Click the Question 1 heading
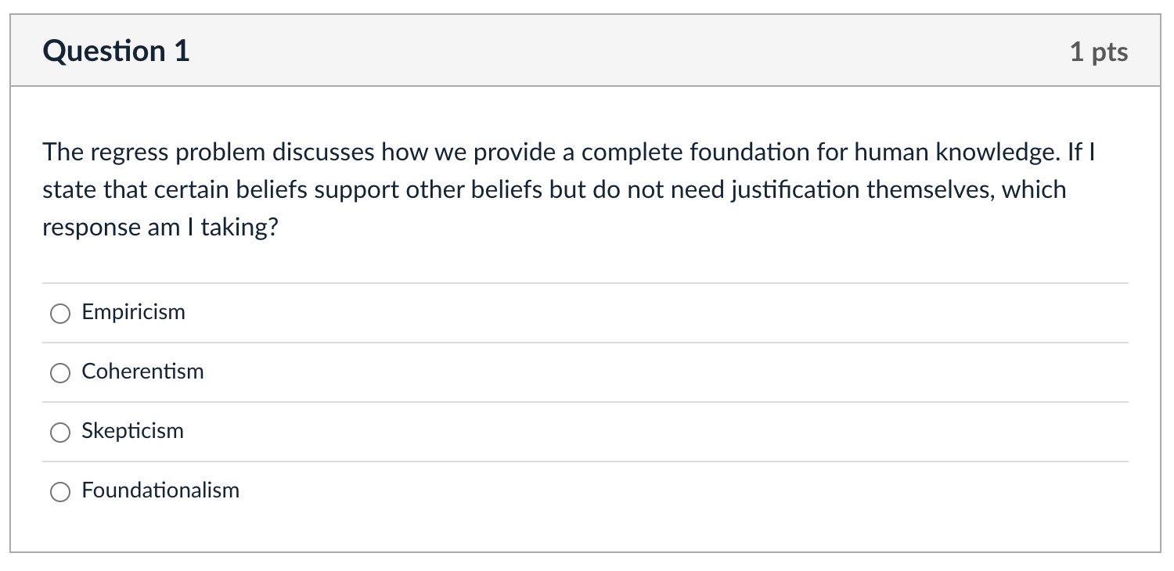The height and width of the screenshot is (571, 1174). [117, 52]
